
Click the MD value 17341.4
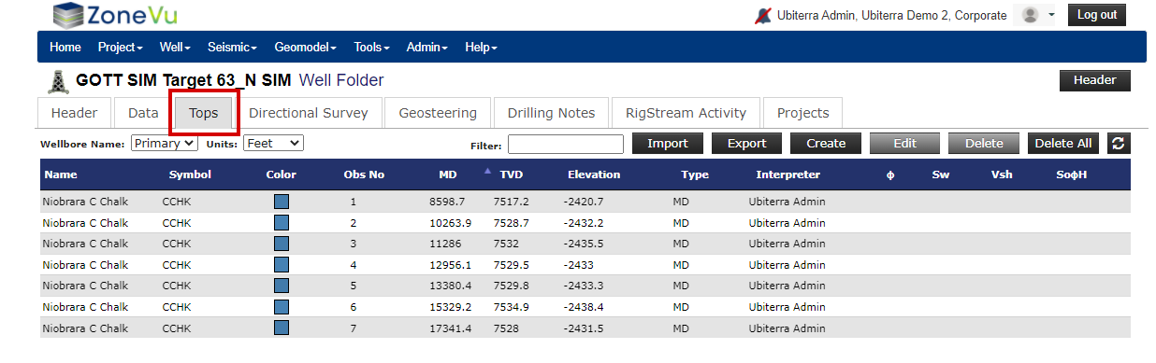451,328
